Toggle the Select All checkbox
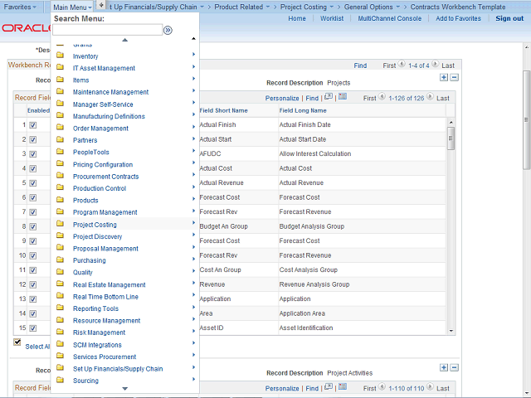Screen dimensions: 531x398 pyautogui.click(x=17, y=342)
